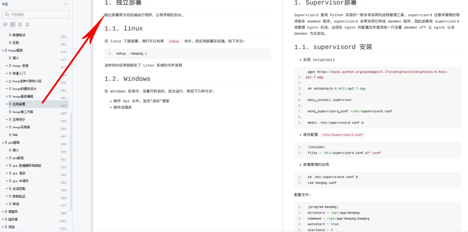The height and width of the screenshot is (232, 468).
Task: Expand the 应用部署 bookmark arrow
Action: click(x=7, y=104)
